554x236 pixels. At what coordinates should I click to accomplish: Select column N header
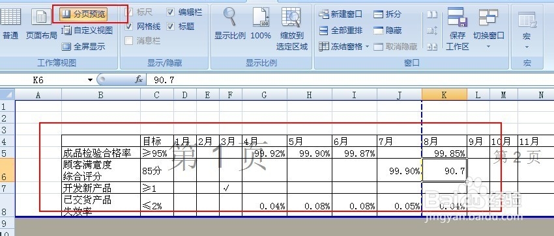click(x=536, y=94)
